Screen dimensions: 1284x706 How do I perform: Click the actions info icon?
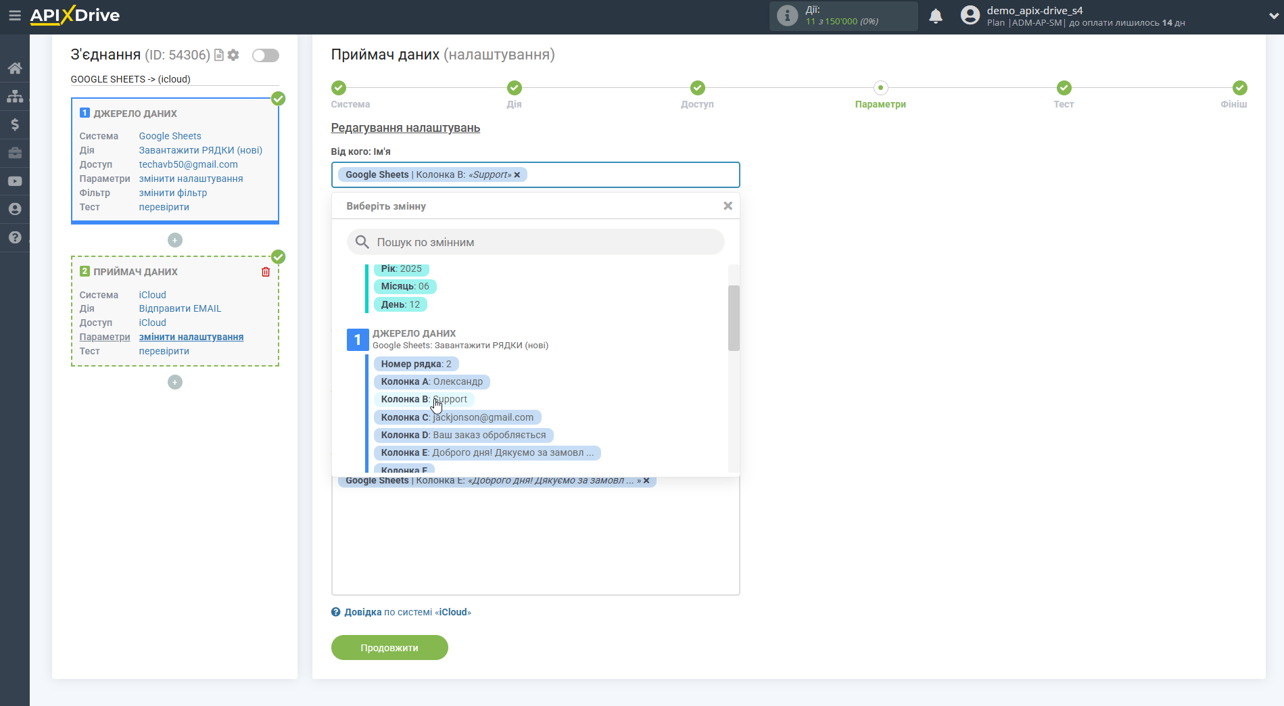click(787, 16)
